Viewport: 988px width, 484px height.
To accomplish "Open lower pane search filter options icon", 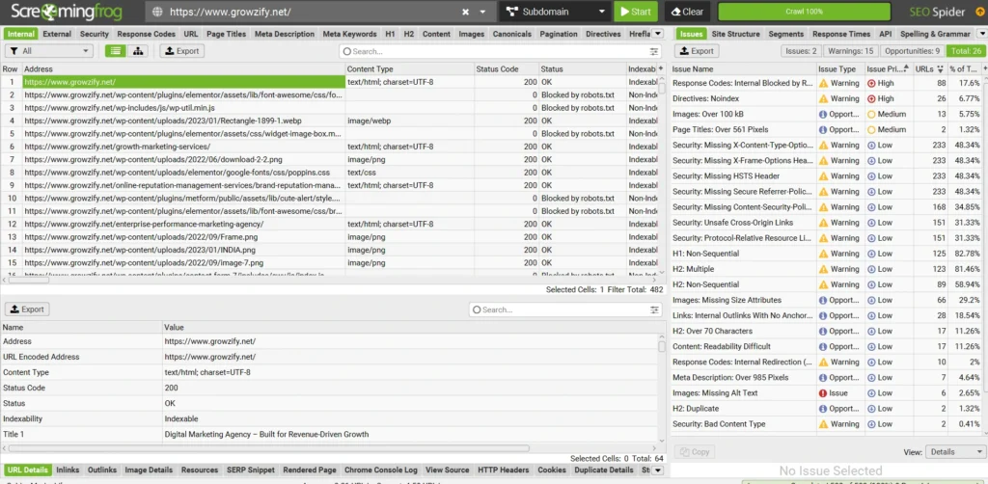I will [x=655, y=309].
